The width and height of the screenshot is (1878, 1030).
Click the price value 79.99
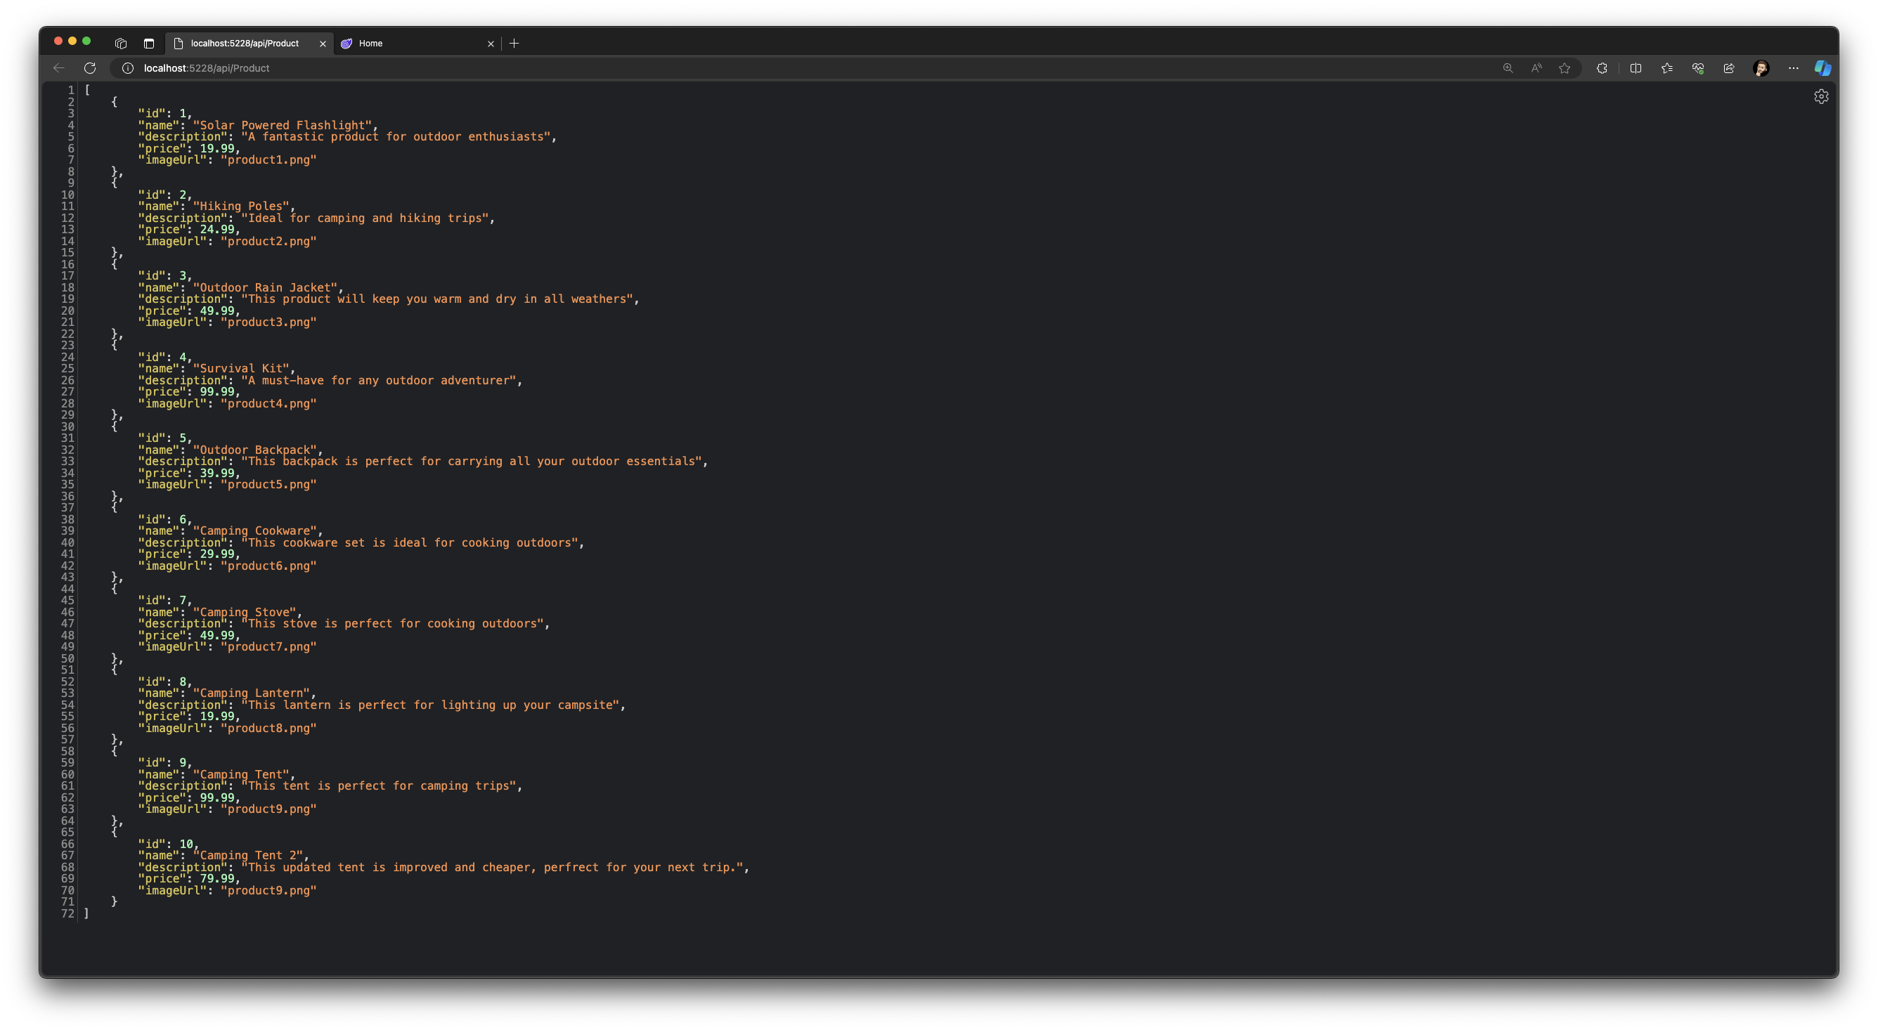(x=217, y=878)
